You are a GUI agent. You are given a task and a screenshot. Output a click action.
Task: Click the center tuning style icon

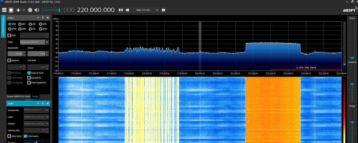pos(121,10)
